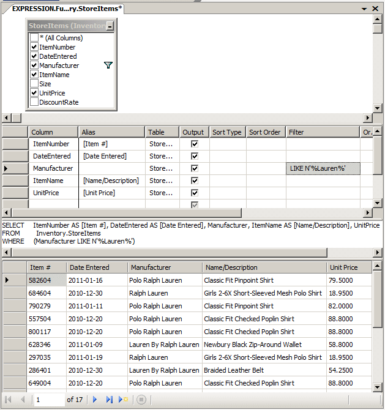Click the Alias header in criteria grid
The width and height of the screenshot is (385, 410).
[x=111, y=132]
